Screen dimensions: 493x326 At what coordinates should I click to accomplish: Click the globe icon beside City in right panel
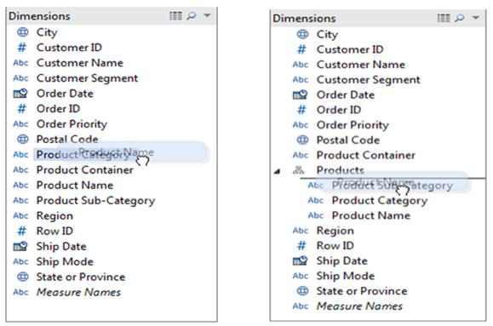point(302,34)
